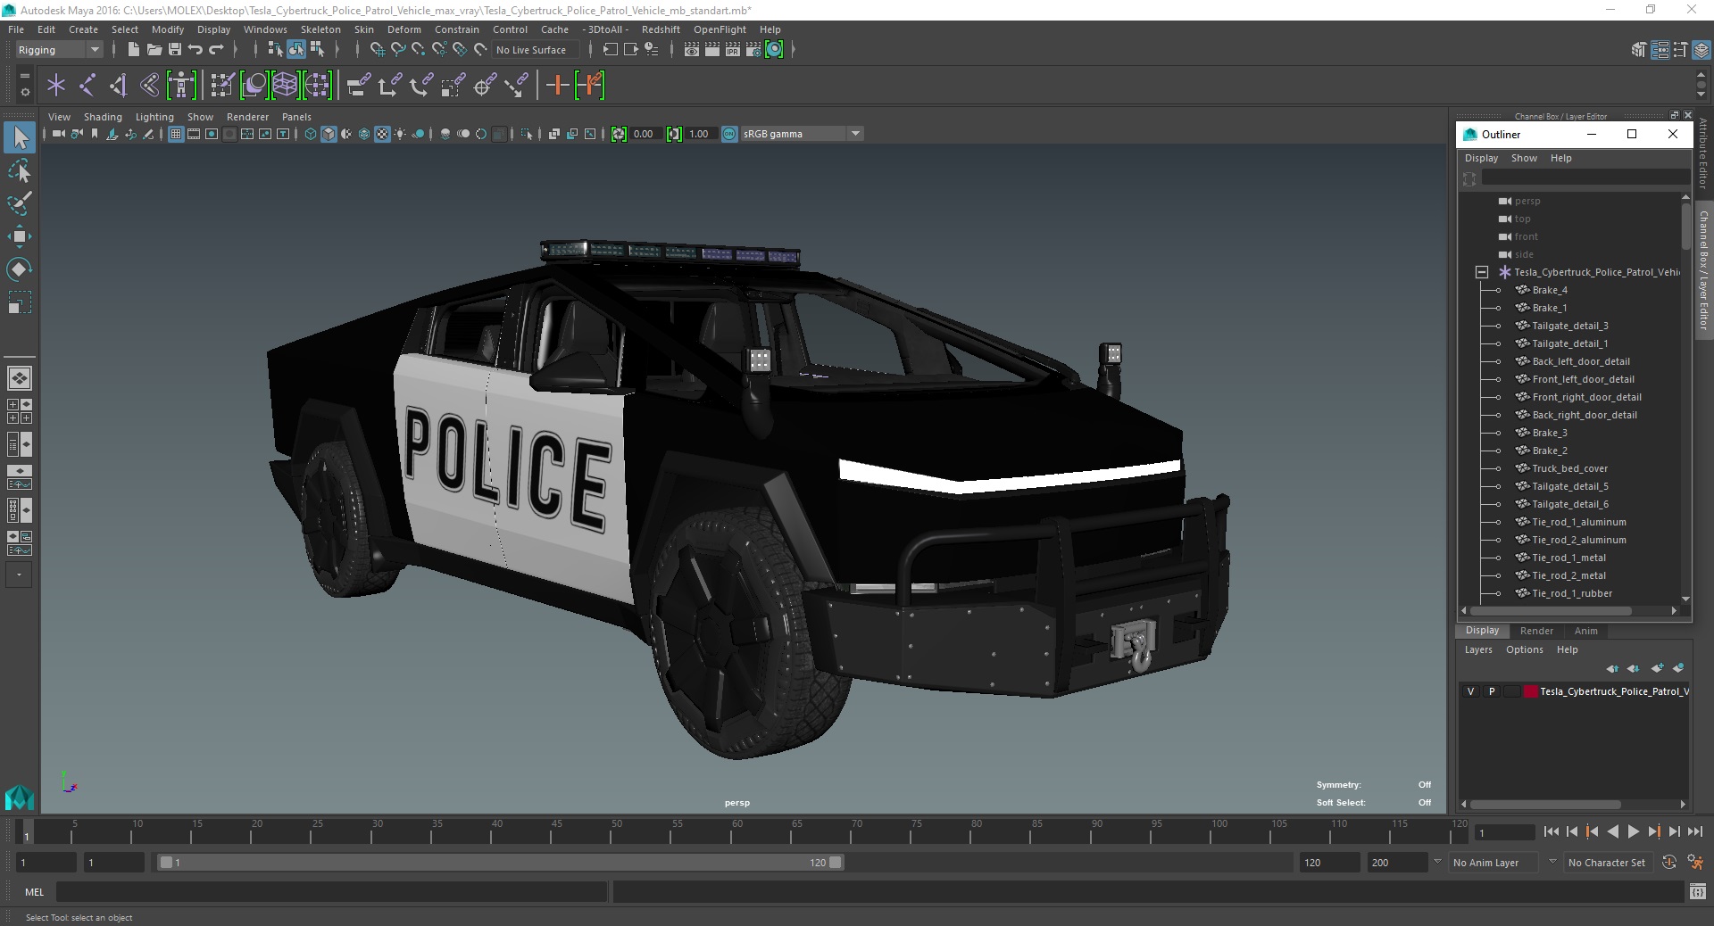
Task: Open animation preferences with the running-figure icon
Action: tap(1695, 863)
